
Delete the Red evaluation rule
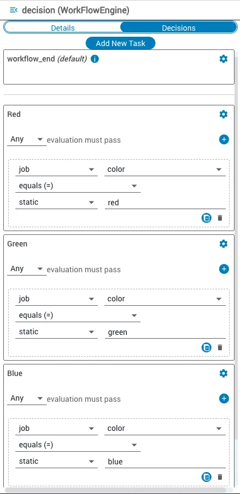[220, 218]
